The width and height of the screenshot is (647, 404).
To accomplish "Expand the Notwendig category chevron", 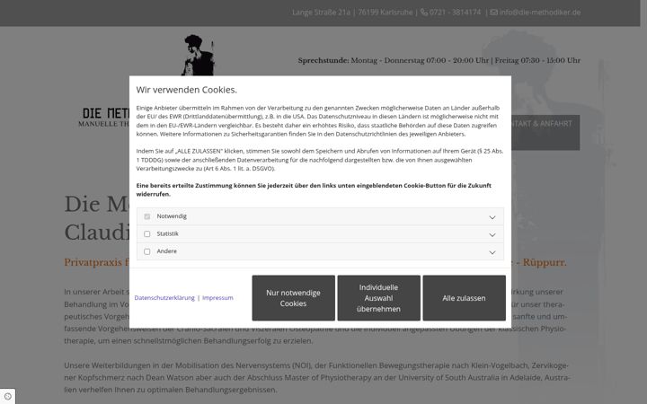I will [492, 217].
